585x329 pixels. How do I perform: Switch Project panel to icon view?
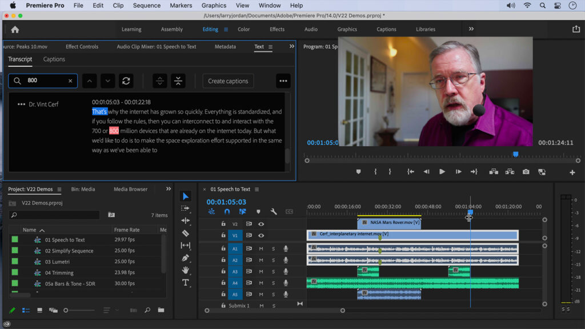click(x=39, y=310)
